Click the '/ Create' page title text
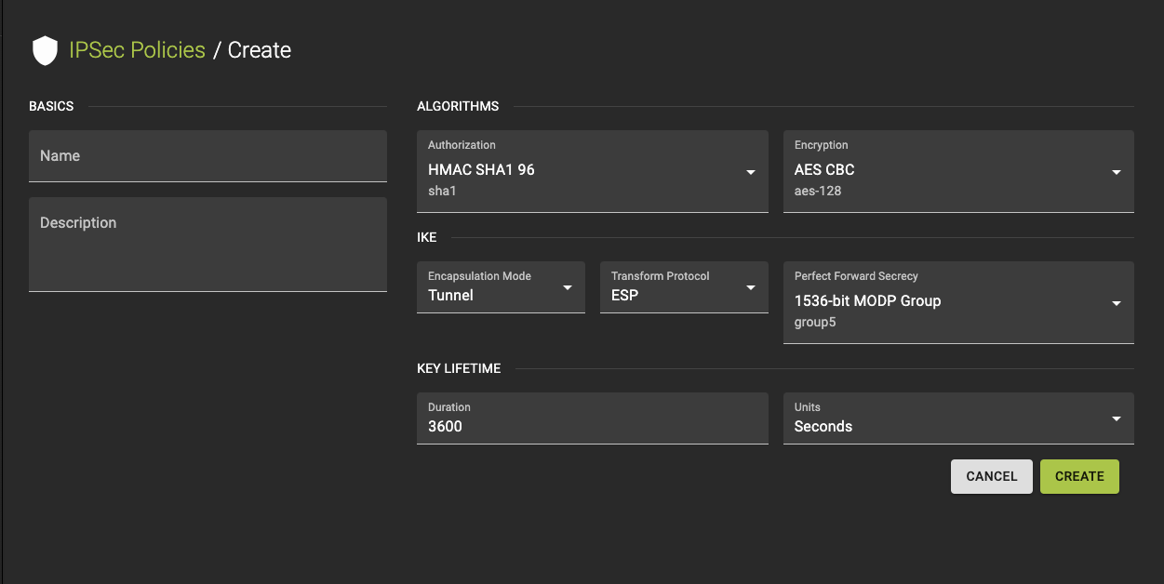 (x=252, y=50)
